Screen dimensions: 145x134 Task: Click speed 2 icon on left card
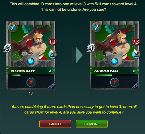click(x=52, y=54)
